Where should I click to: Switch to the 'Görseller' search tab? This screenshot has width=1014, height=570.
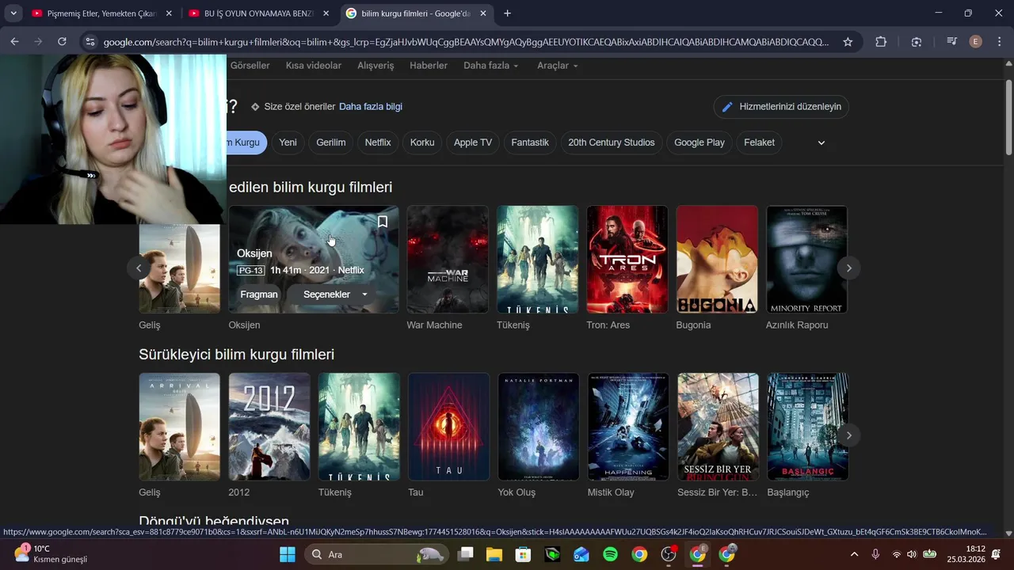(x=250, y=66)
